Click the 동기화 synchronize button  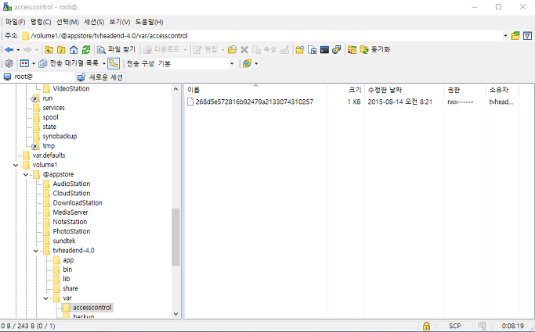coord(375,50)
